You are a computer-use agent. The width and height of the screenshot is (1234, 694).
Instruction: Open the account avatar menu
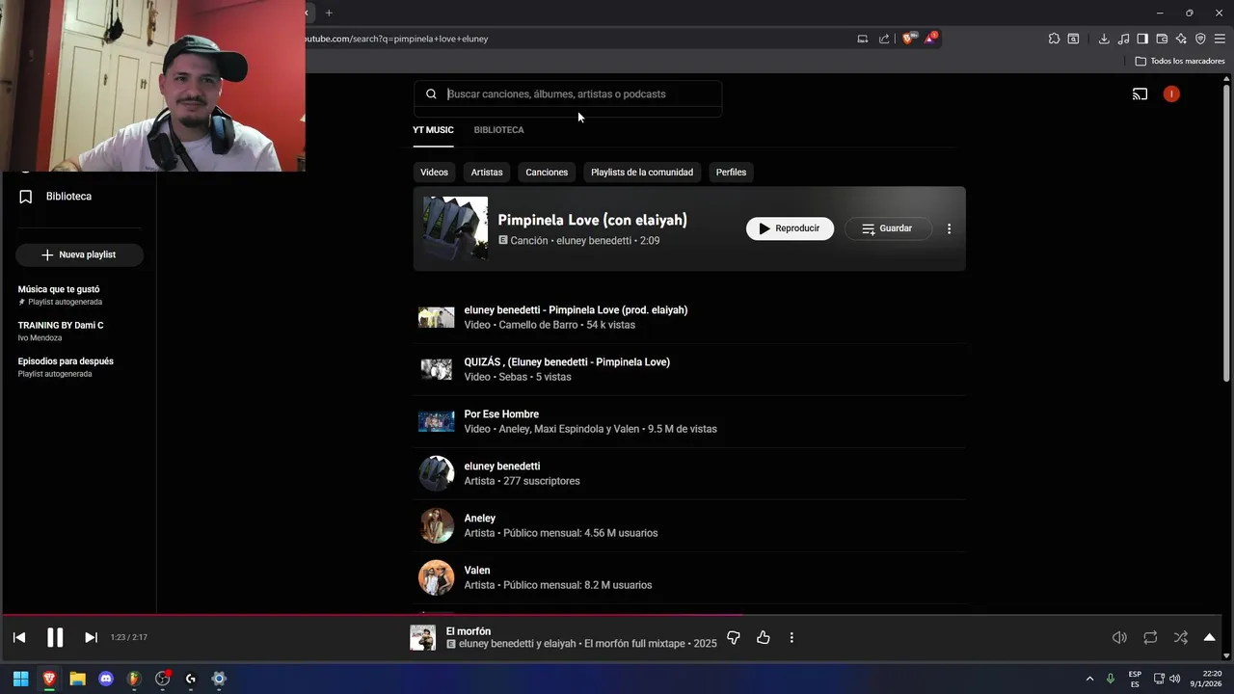1171,94
